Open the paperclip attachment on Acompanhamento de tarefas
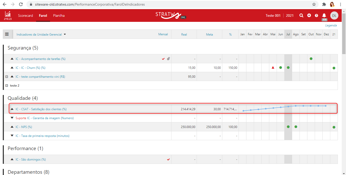Screen dimensions: 346x175 [168, 59]
